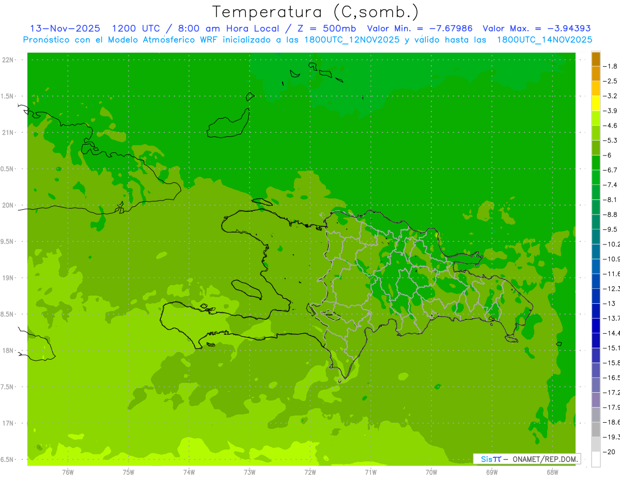Viewport: 620px width, 479px height.
Task: Click the "70W" longitude label
Action: (431, 472)
